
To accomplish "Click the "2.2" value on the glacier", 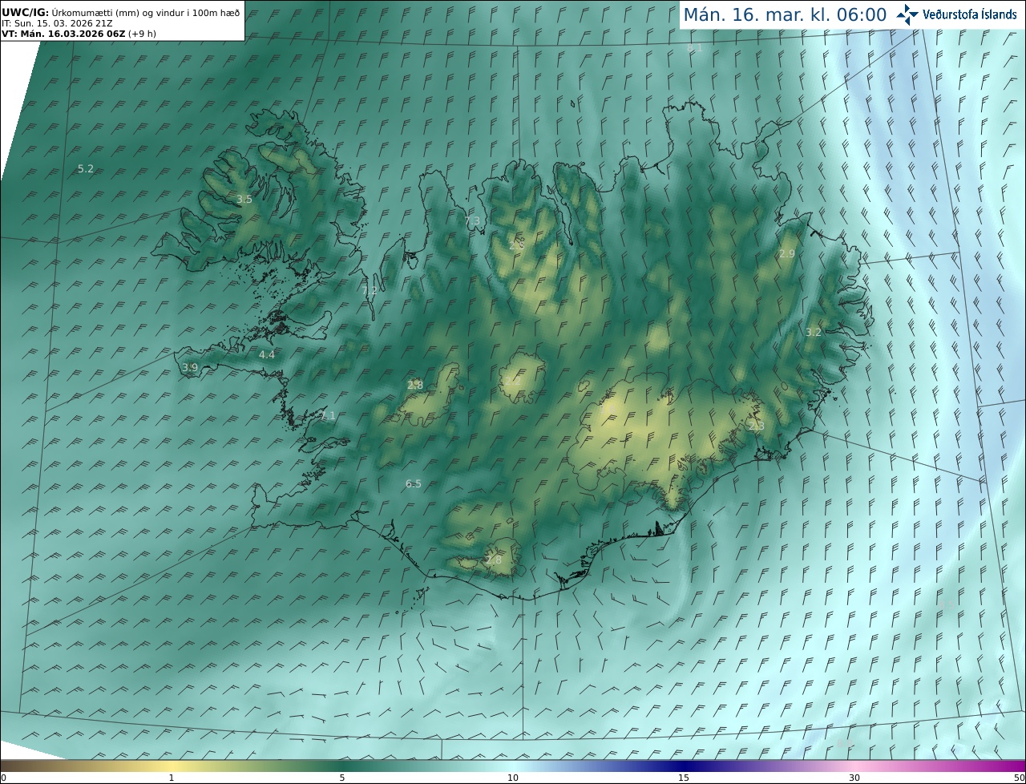I will pyautogui.click(x=512, y=382).
